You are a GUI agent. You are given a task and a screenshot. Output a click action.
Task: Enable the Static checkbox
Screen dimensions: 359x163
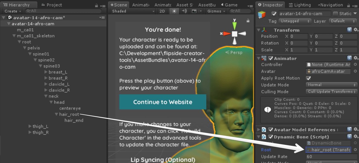click(335, 14)
